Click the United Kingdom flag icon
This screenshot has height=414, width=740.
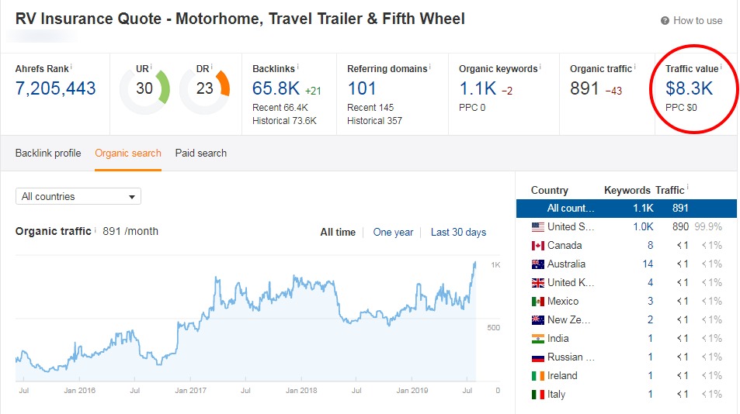pyautogui.click(x=538, y=283)
